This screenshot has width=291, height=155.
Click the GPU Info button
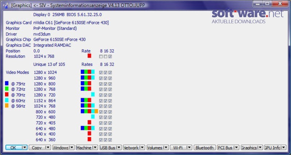click(x=275, y=148)
